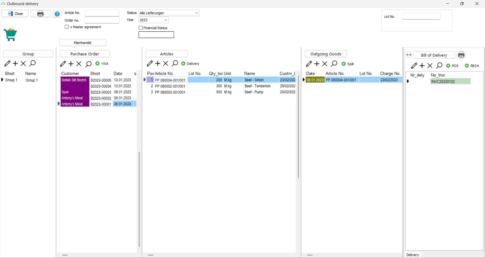The width and height of the screenshot is (485, 258).
Task: Click the printer icon next to Close
Action: pyautogui.click(x=40, y=14)
